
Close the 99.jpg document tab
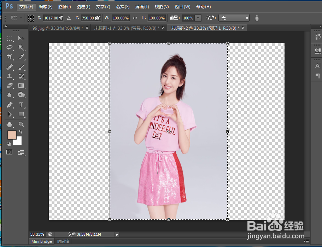(x=87, y=28)
